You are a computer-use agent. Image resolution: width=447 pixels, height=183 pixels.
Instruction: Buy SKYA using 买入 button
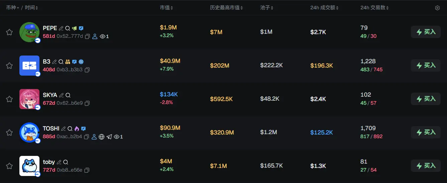(425, 99)
